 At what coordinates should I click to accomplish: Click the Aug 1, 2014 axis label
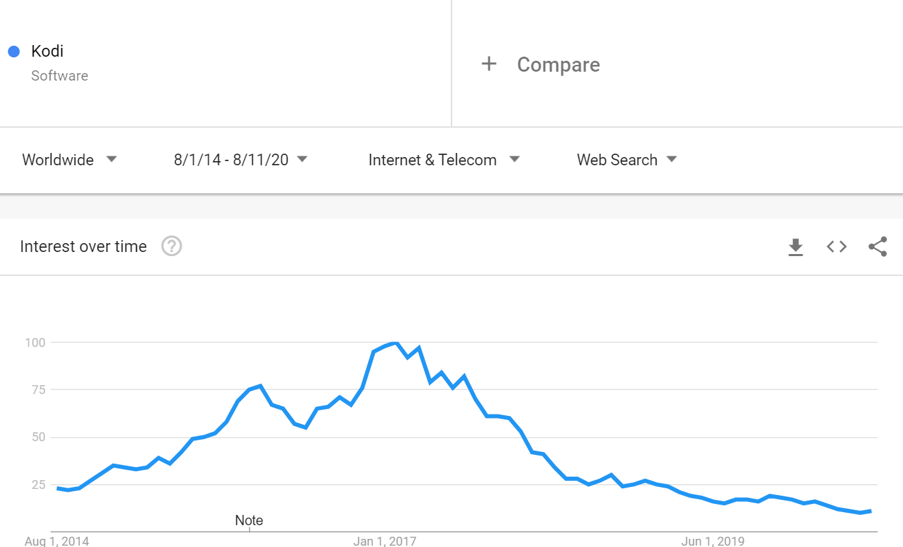point(57,542)
